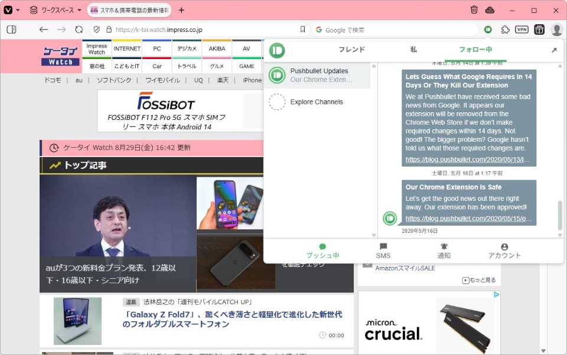This screenshot has width=567, height=355.
Task: Show site info padlock icon
Action: tap(109, 30)
